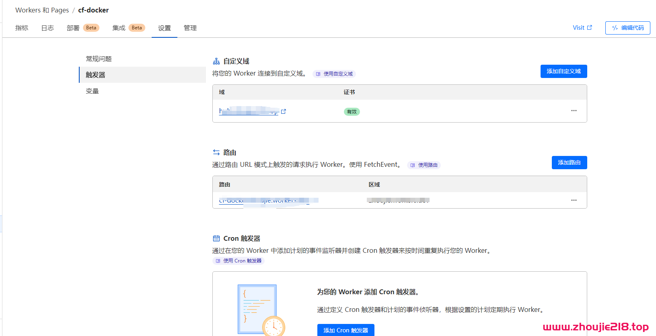656x336 pixels.
Task: Click the 添加自定义域 button
Action: point(563,71)
